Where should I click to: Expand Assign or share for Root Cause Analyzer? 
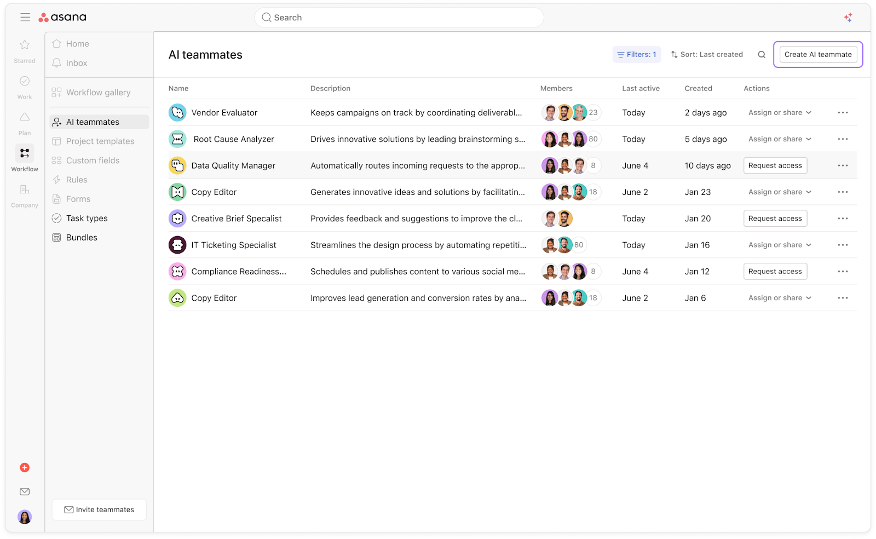tap(780, 139)
